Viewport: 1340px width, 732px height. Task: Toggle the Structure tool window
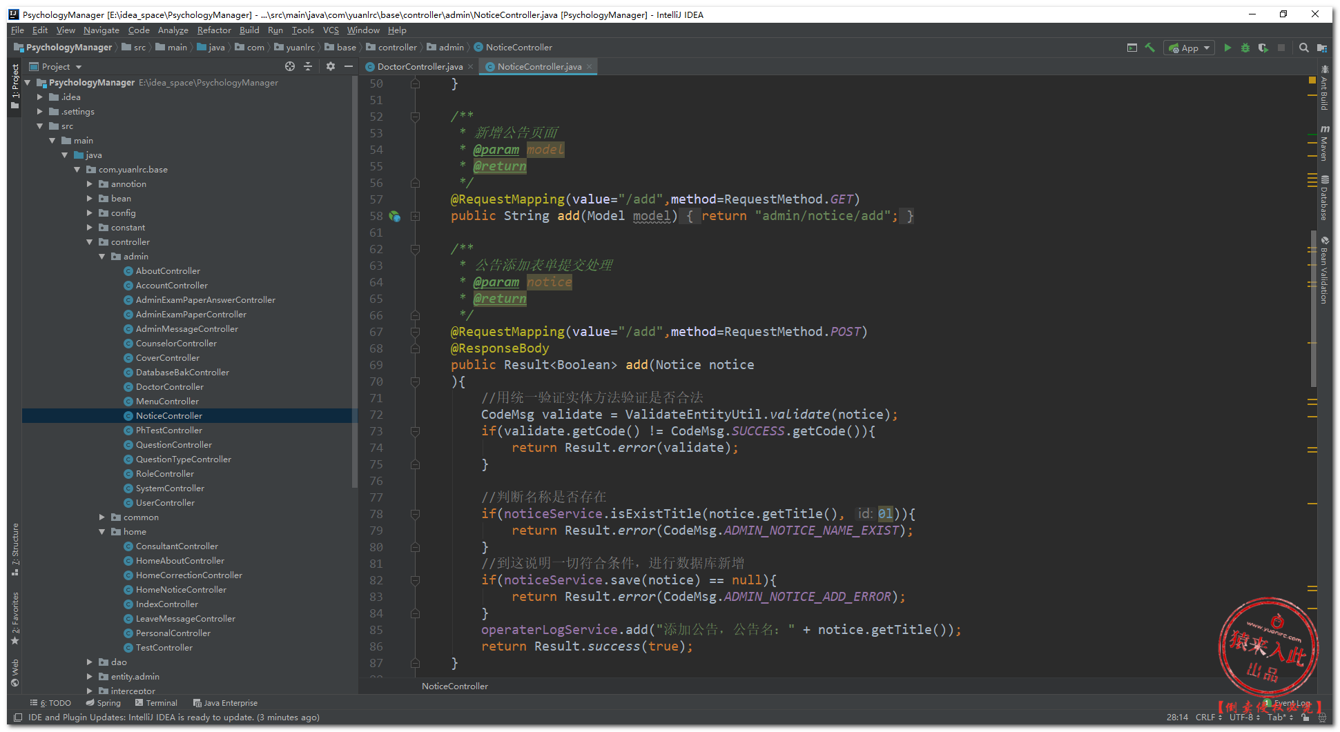click(15, 549)
